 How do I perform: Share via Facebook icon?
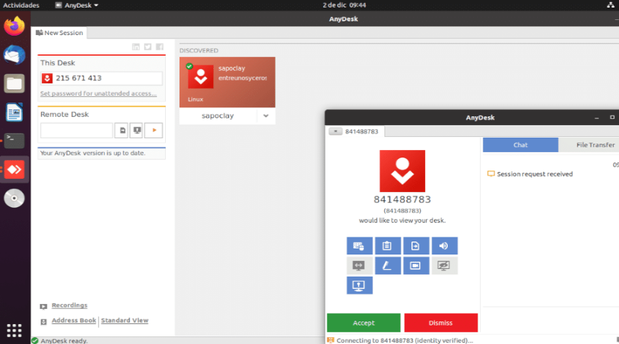pyautogui.click(x=160, y=47)
